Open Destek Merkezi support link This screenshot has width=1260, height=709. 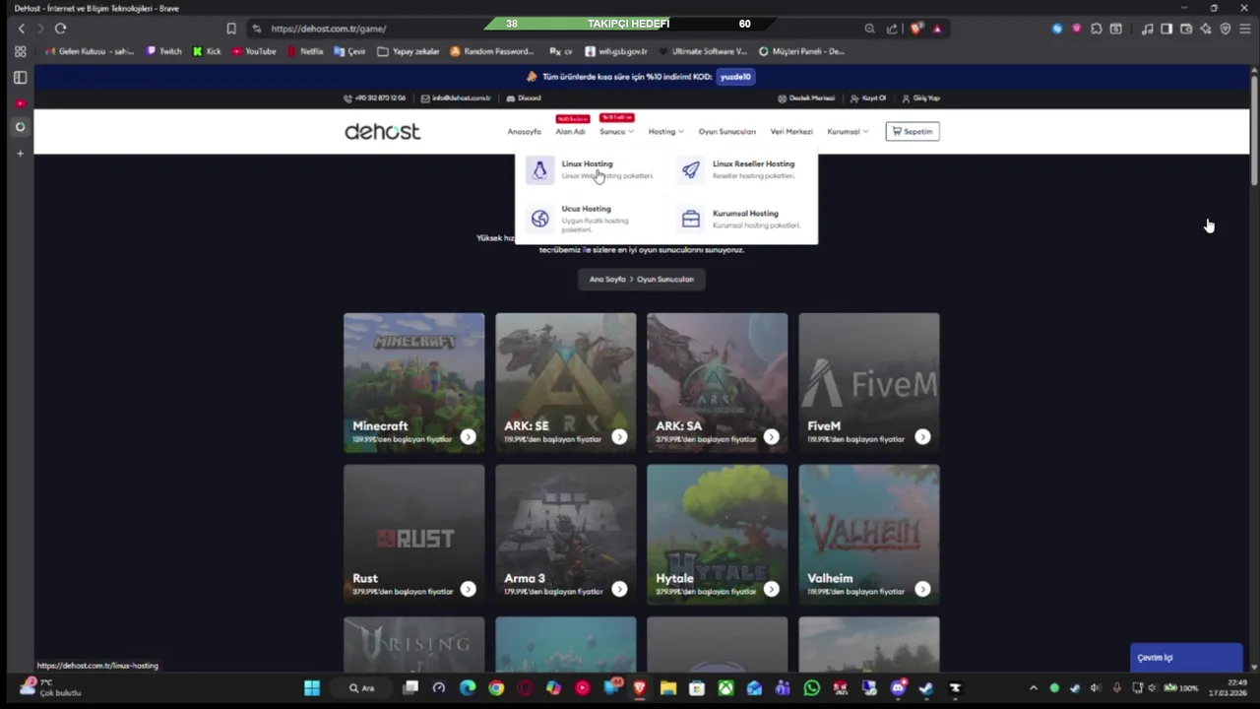(x=806, y=98)
